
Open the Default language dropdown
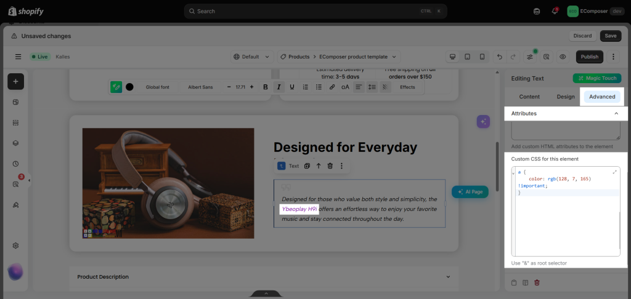pyautogui.click(x=252, y=57)
